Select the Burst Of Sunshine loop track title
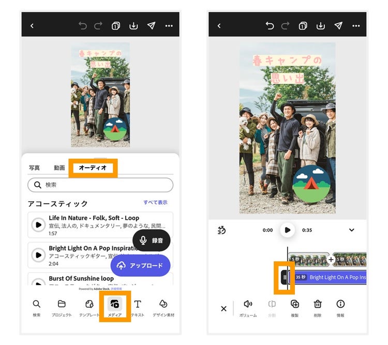The height and width of the screenshot is (345, 388). click(x=81, y=278)
